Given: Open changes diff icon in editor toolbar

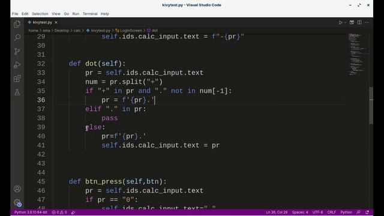Looking at the screenshot, I should tap(352, 22).
